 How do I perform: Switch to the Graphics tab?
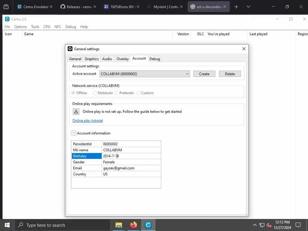91,59
